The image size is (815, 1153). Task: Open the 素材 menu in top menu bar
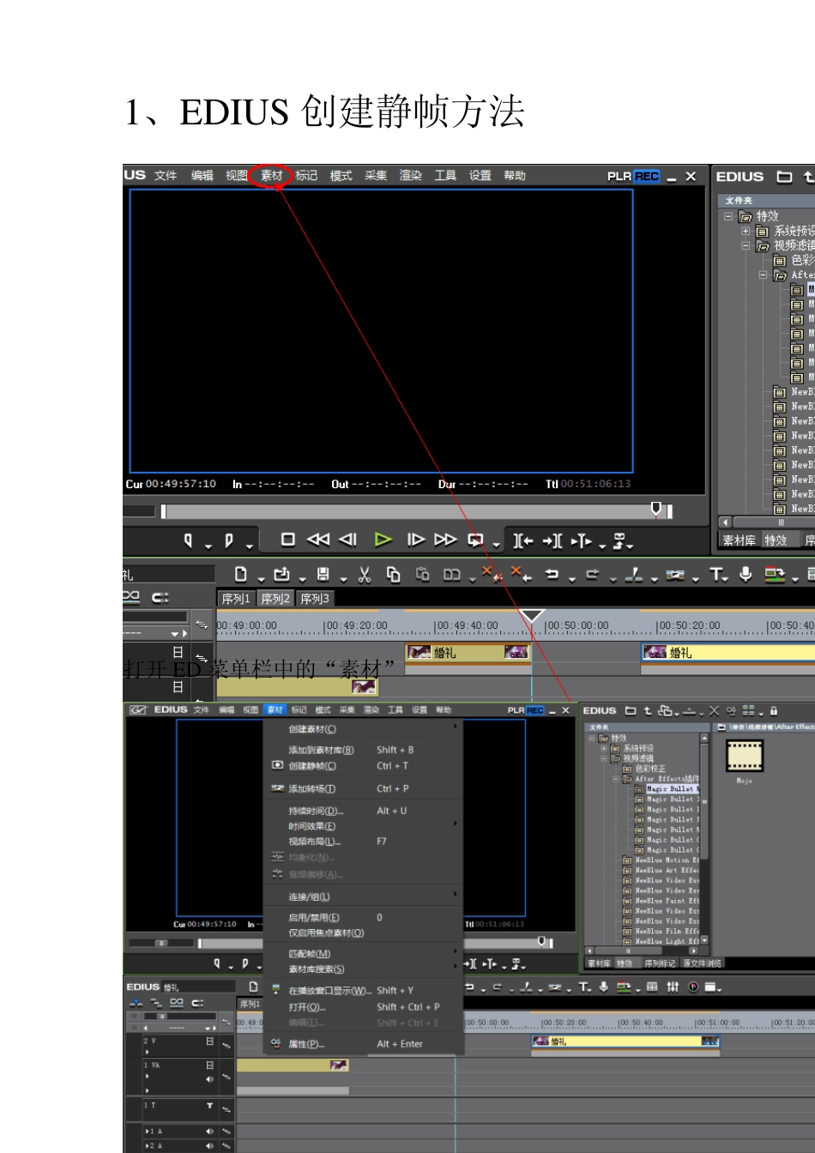272,176
